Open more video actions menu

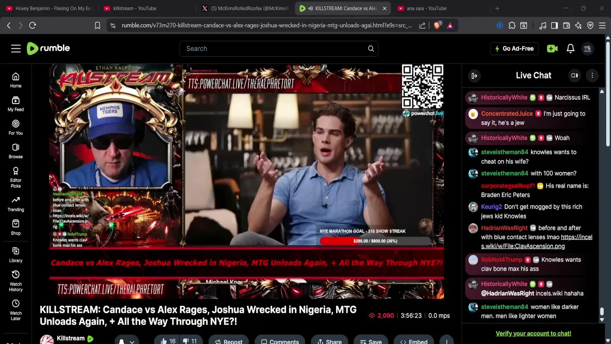[447, 341]
